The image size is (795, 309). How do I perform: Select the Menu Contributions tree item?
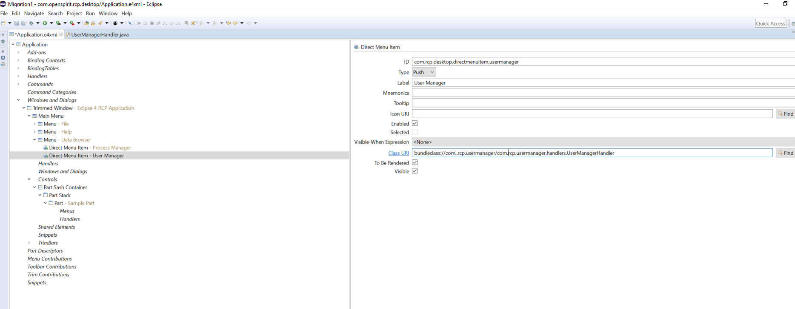point(50,258)
